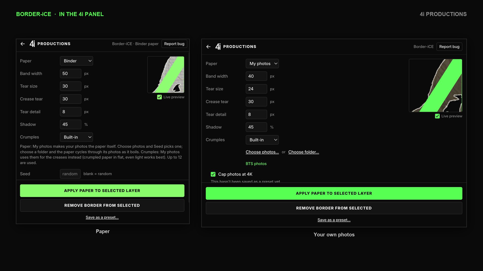This screenshot has height=271, width=483.
Task: Remove border from selected, Binder panel
Action: pyautogui.click(x=102, y=206)
